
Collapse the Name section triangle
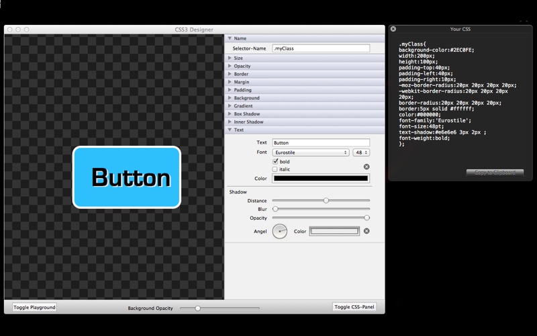click(x=230, y=38)
